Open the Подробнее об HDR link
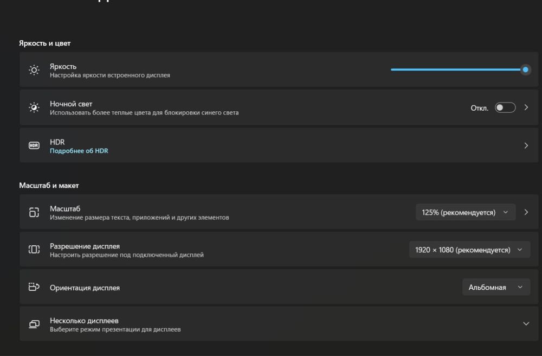The image size is (542, 356). [x=79, y=151]
